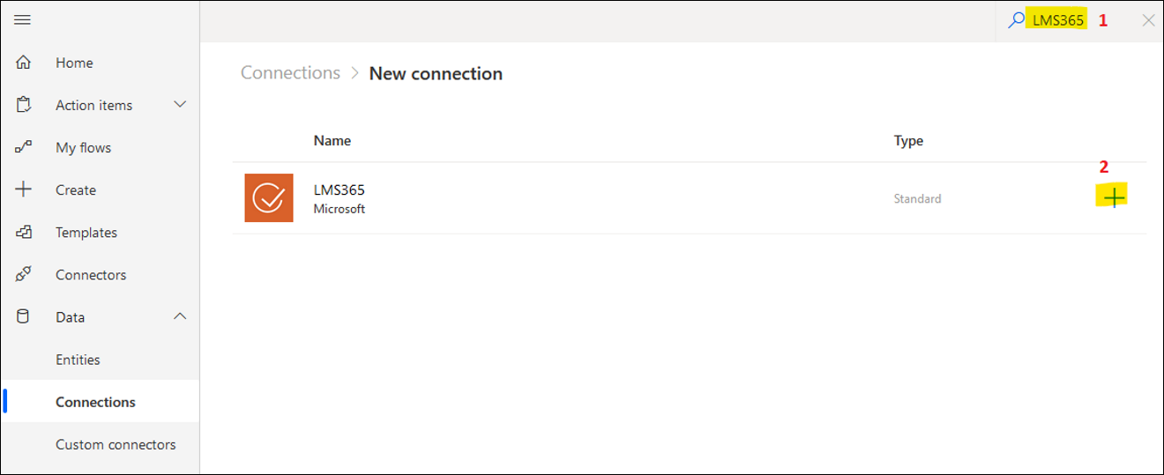Image resolution: width=1164 pixels, height=475 pixels.
Task: Open Custom connectors page
Action: pos(116,444)
